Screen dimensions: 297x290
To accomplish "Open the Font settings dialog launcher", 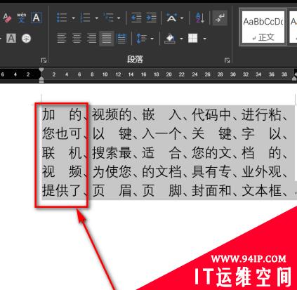I will (x=44, y=60).
